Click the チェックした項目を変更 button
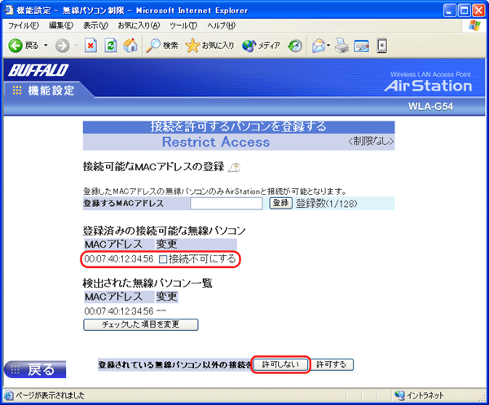This screenshot has height=405, width=489. coord(141,324)
